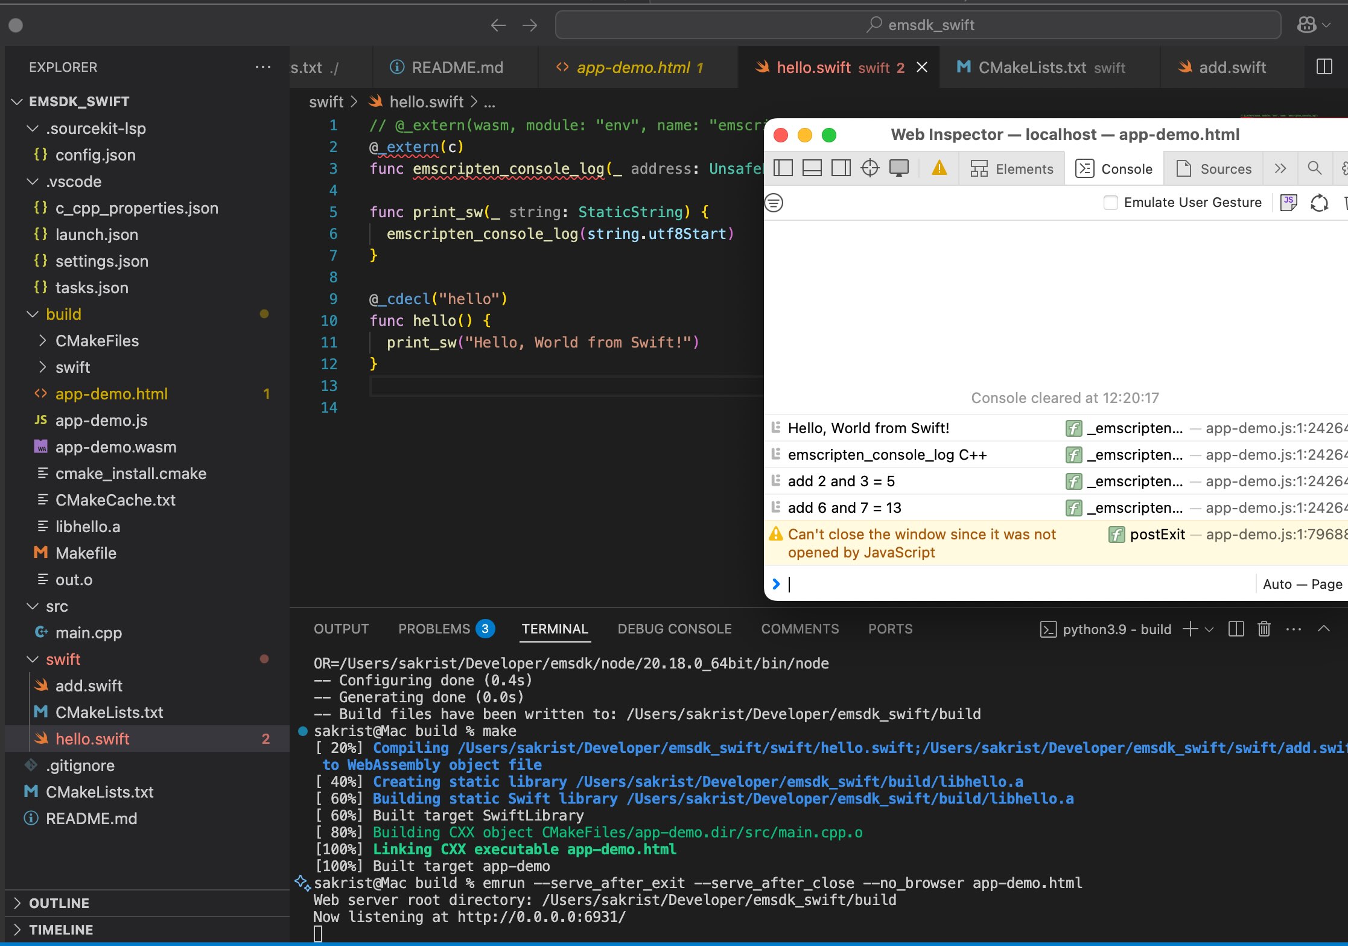The height and width of the screenshot is (946, 1348).
Task: Open main.cpp in the Explorer
Action: coord(89,633)
